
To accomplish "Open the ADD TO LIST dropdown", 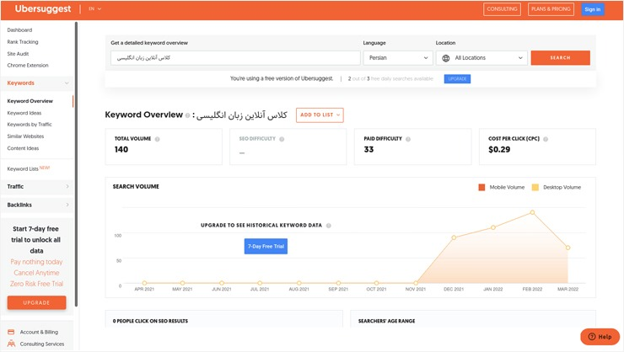I will [x=320, y=115].
